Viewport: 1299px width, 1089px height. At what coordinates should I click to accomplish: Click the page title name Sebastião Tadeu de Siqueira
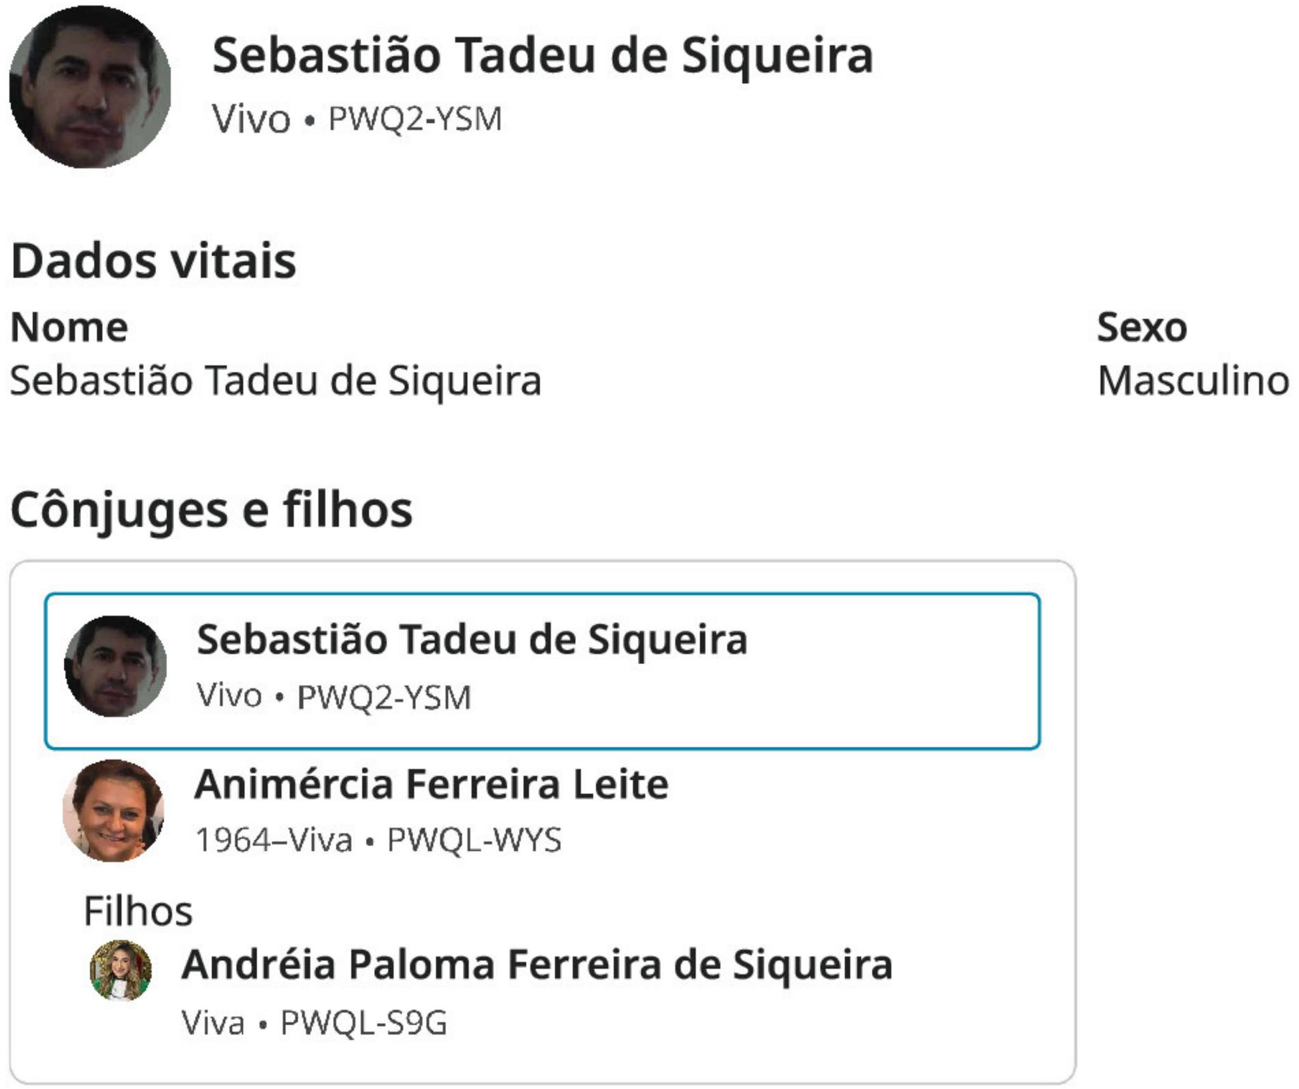(542, 56)
